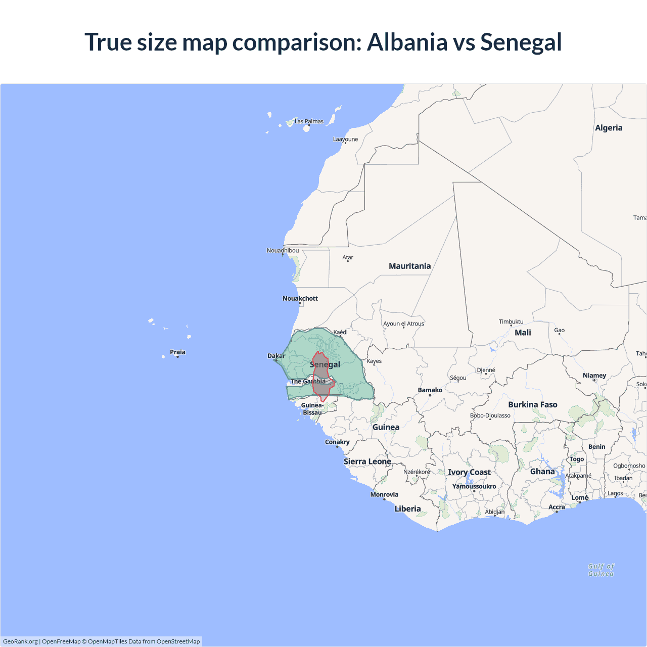Select the Burkina Faso label
The width and height of the screenshot is (647, 647).
click(x=533, y=405)
